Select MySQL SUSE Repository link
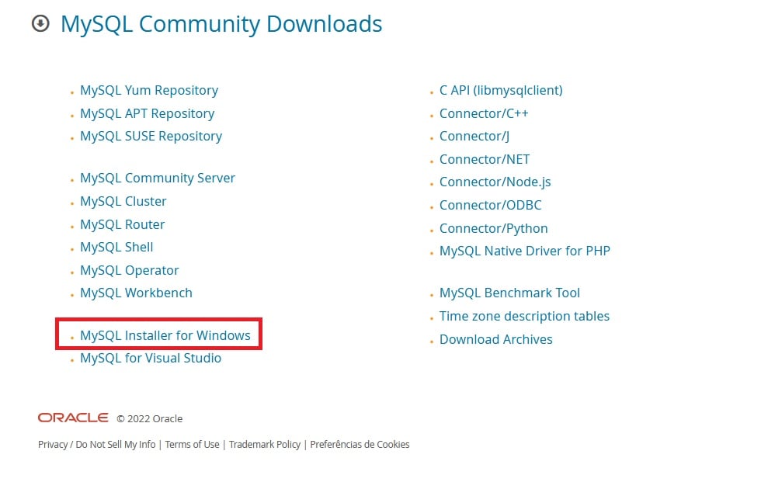 (151, 137)
